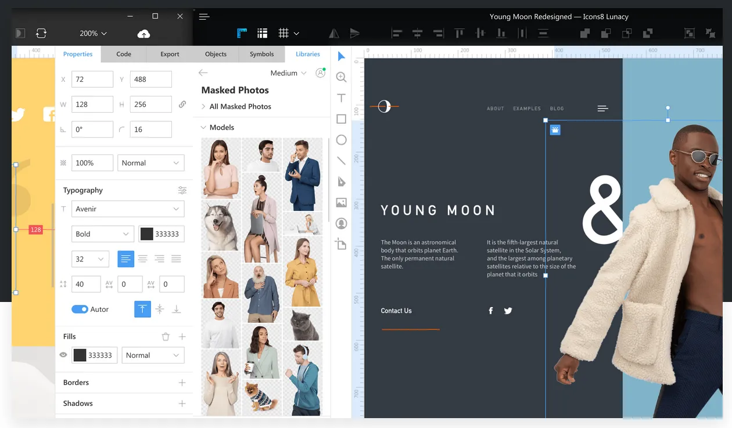Switch to the Export tab

coord(170,54)
